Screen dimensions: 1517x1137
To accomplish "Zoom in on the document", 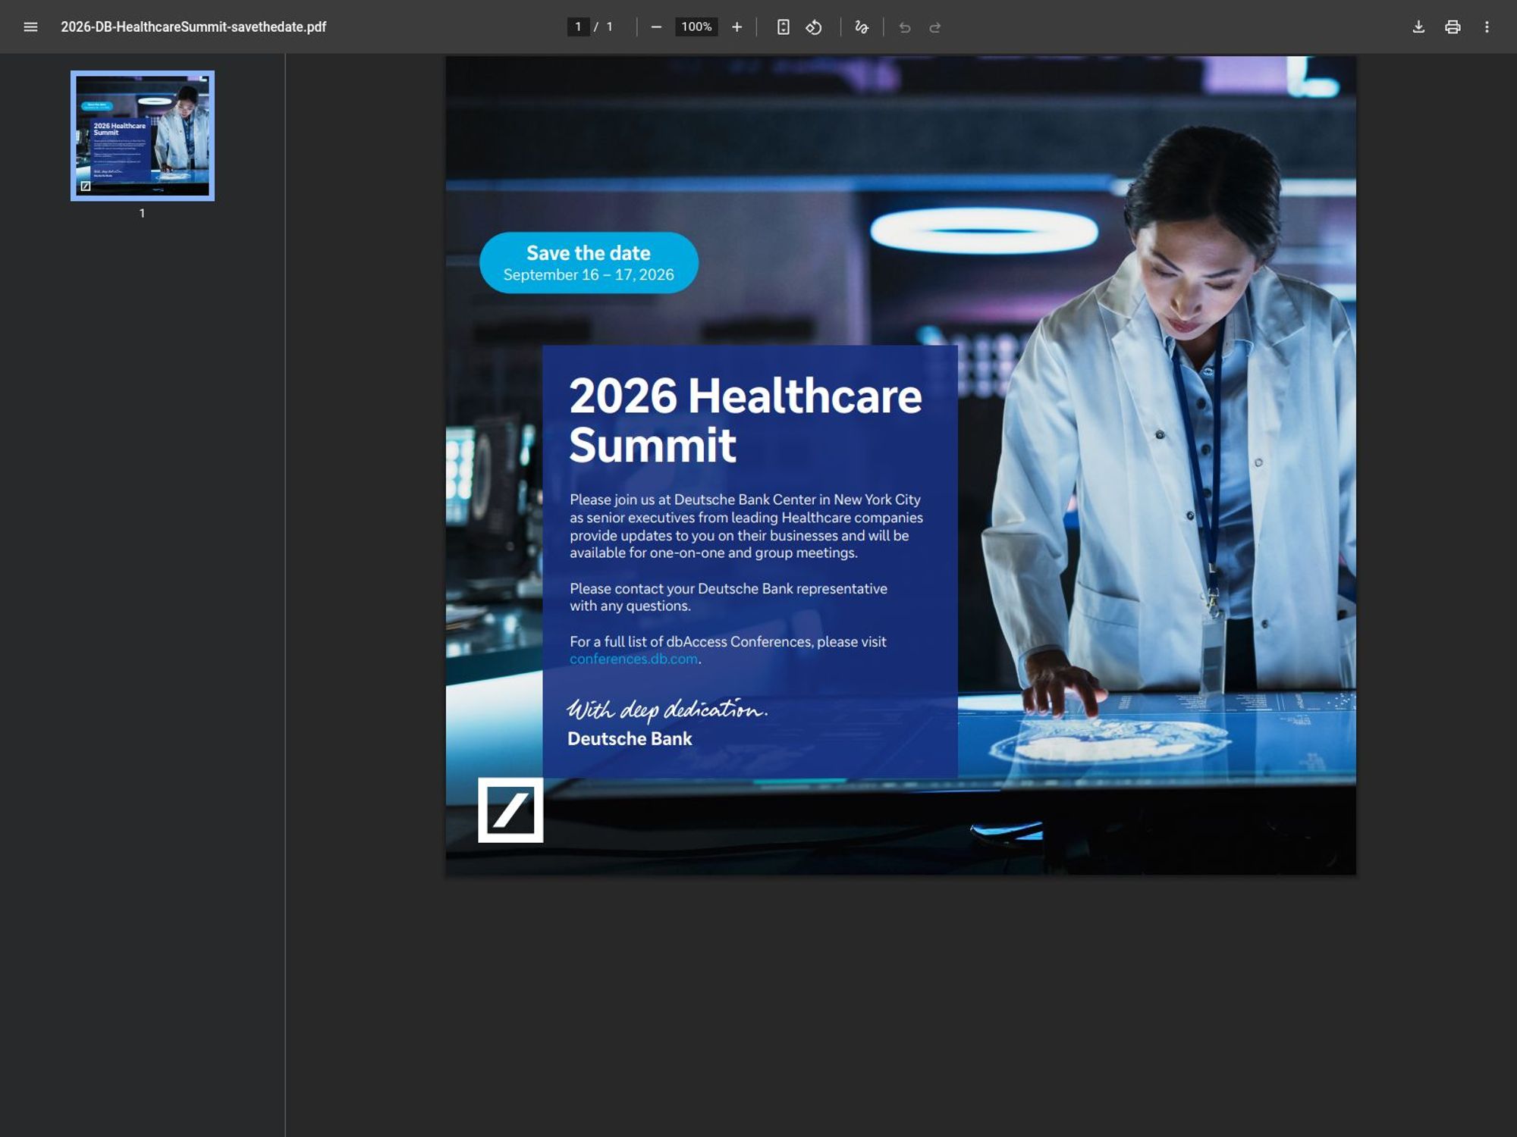I will 737,27.
